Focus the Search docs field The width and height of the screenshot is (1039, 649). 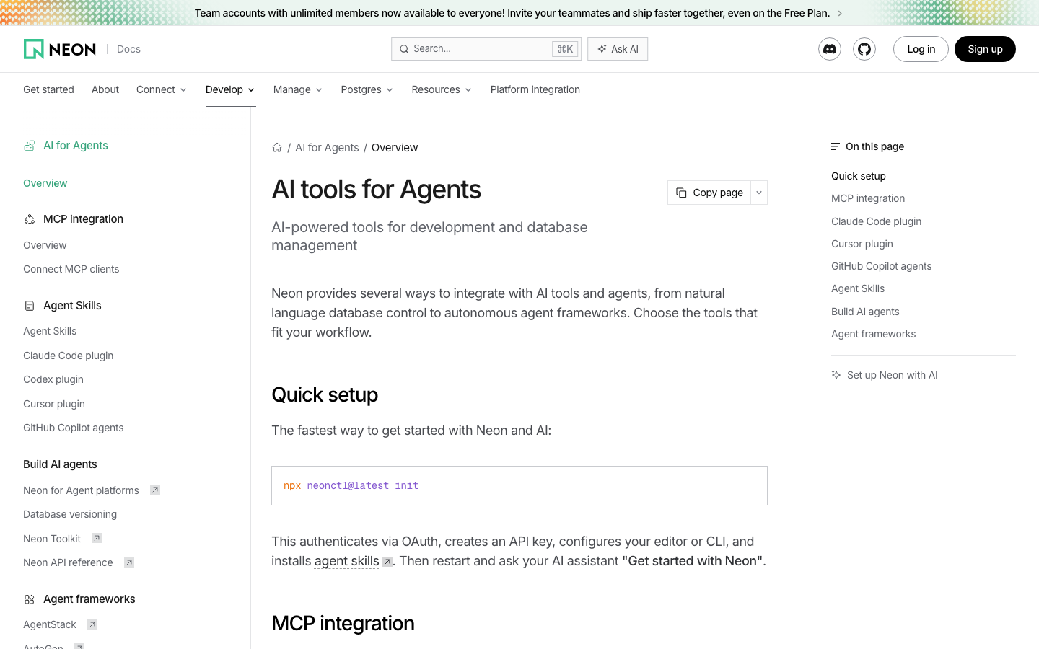(x=486, y=49)
